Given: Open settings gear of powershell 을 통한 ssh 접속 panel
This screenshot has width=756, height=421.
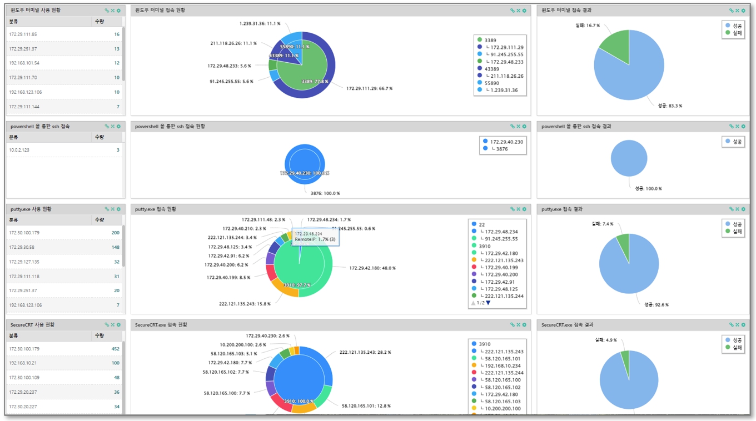Looking at the screenshot, I should (x=118, y=127).
